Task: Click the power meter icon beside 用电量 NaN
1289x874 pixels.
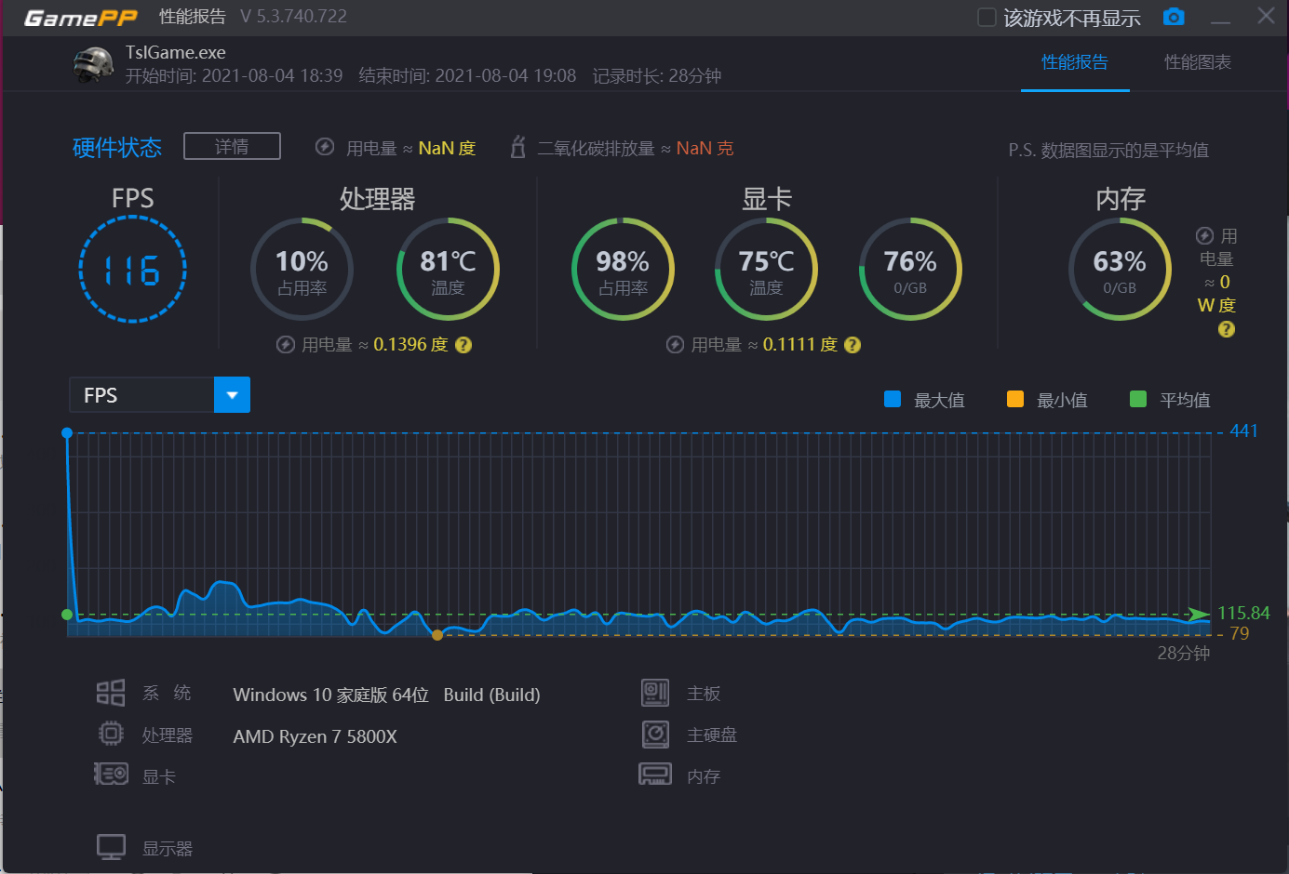Action: pyautogui.click(x=325, y=147)
